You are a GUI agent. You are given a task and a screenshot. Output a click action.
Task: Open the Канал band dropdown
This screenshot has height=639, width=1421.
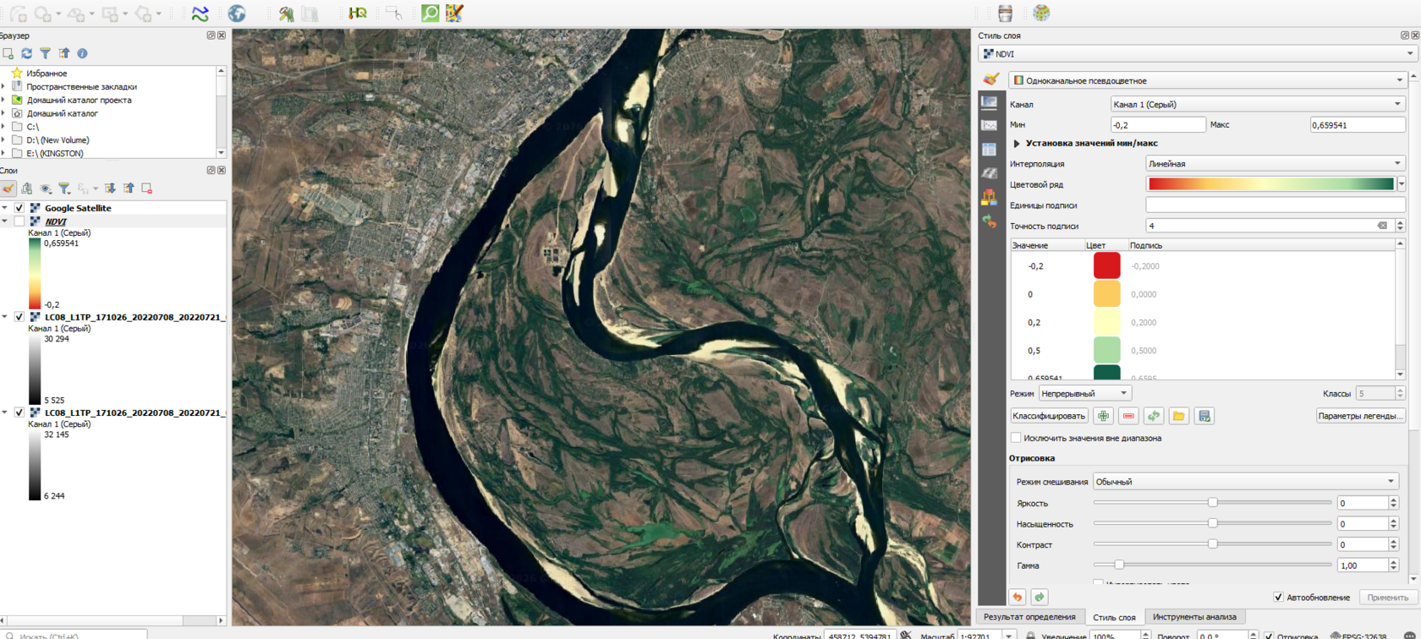tap(1257, 104)
